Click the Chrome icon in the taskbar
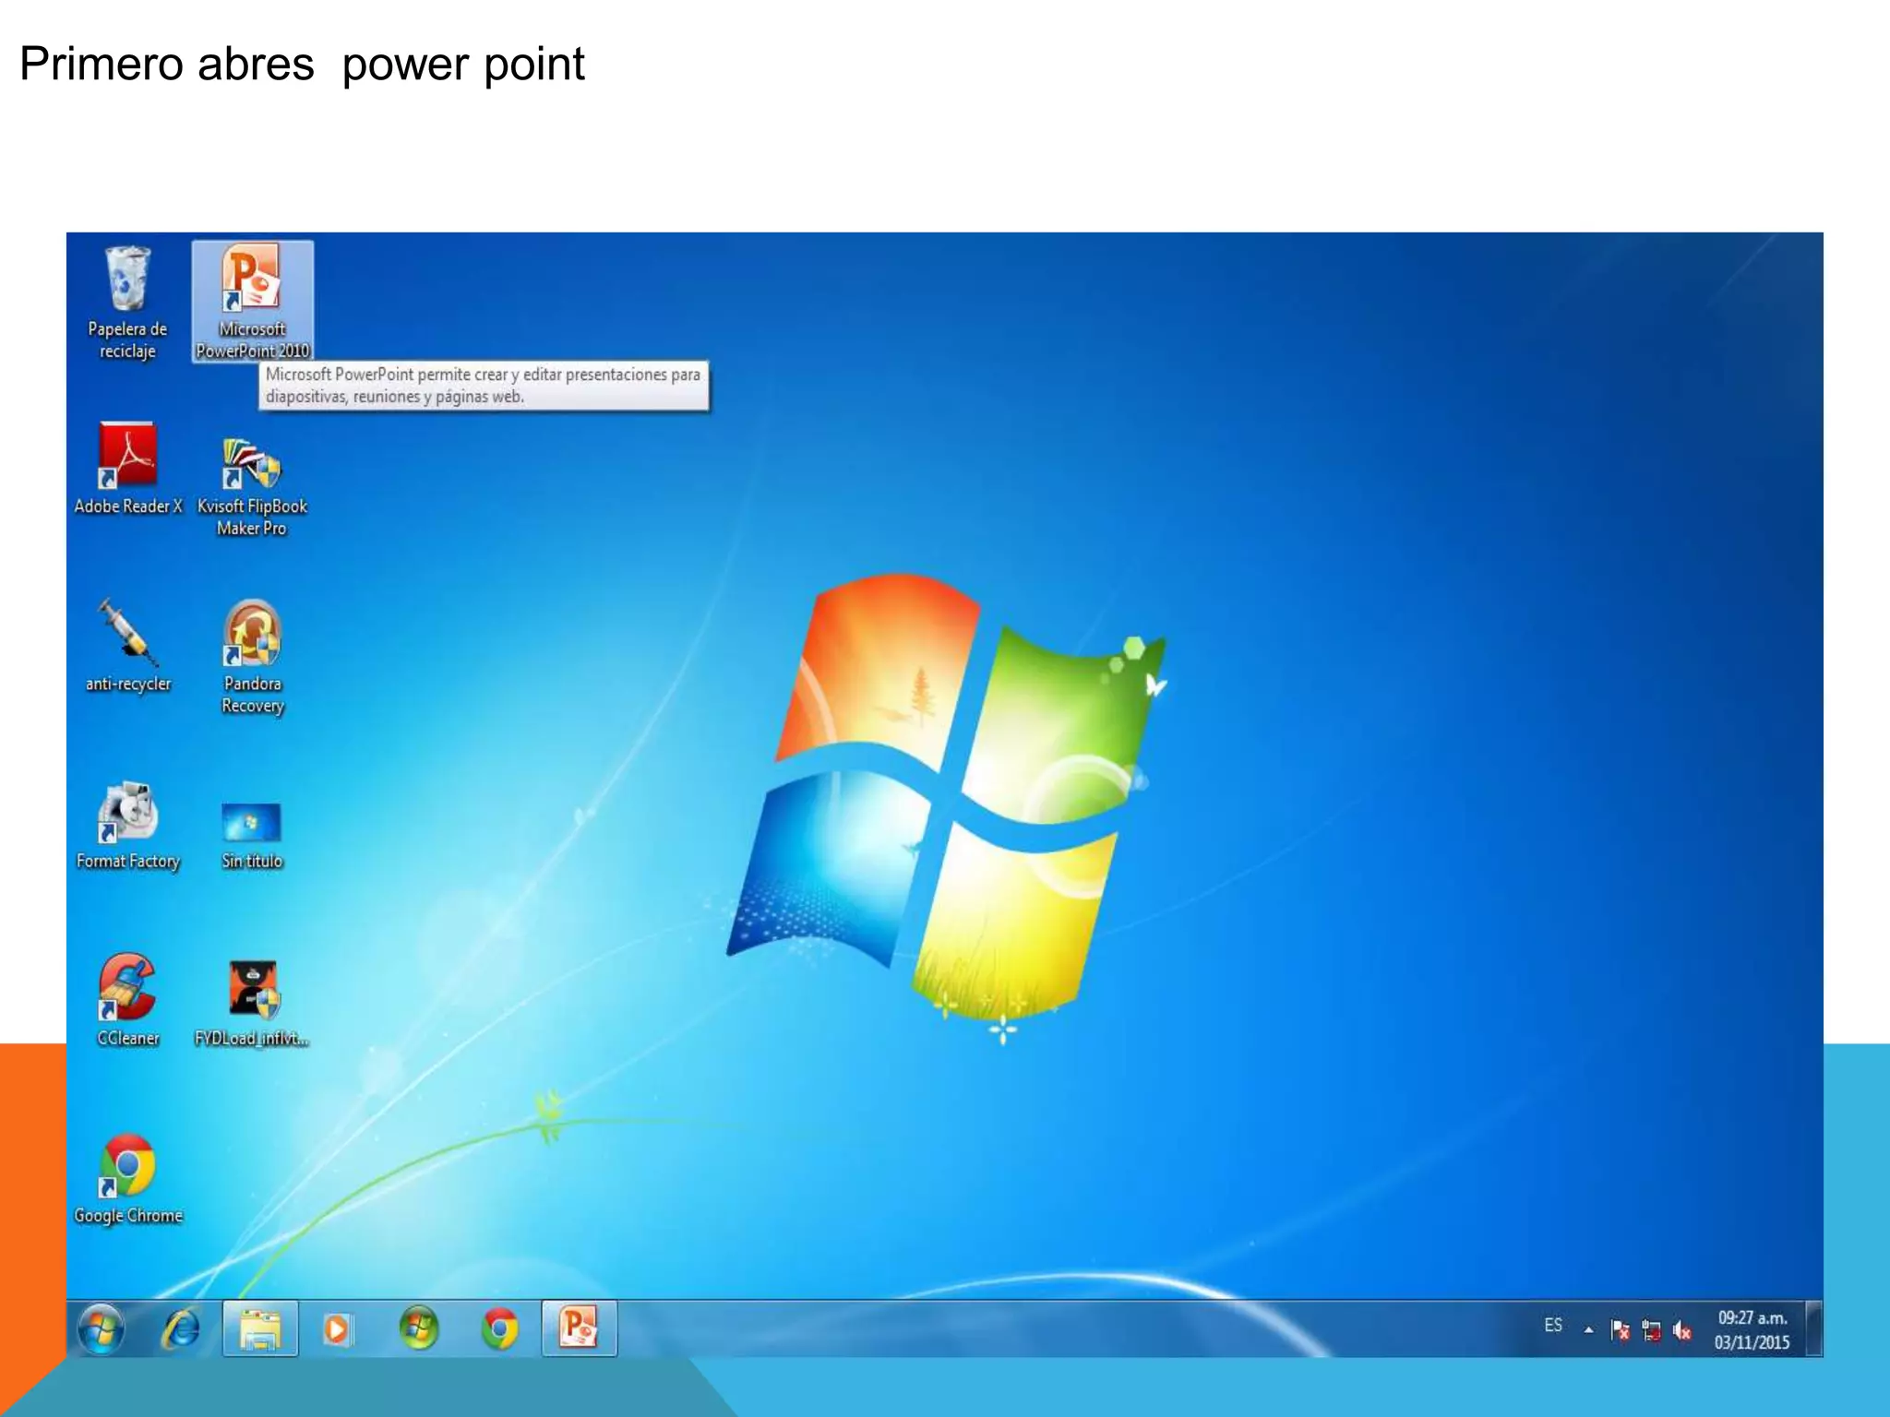The height and width of the screenshot is (1417, 1890). (x=499, y=1329)
